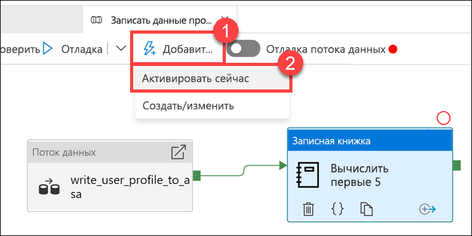The height and width of the screenshot is (236, 472).
Task: Click the red debug status dot
Action: (393, 49)
